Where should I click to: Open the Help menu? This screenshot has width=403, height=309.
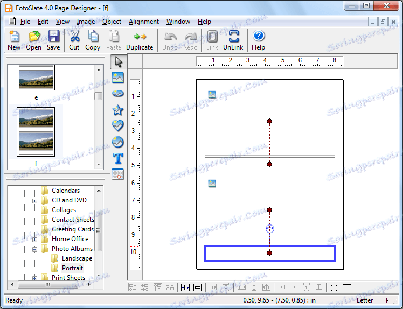coord(204,22)
